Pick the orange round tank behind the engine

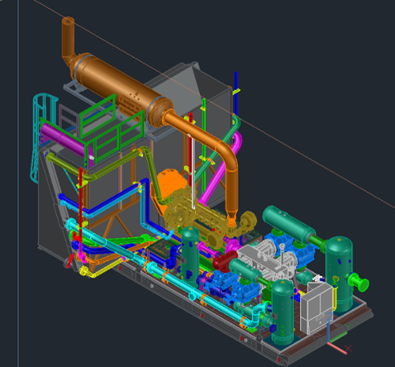click(171, 183)
